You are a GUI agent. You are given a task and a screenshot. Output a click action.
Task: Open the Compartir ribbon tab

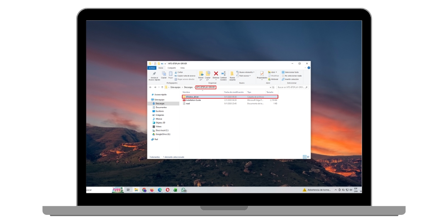pyautogui.click(x=171, y=68)
